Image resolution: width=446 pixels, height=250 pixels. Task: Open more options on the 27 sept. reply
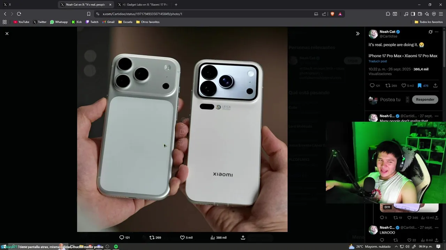coord(437,116)
